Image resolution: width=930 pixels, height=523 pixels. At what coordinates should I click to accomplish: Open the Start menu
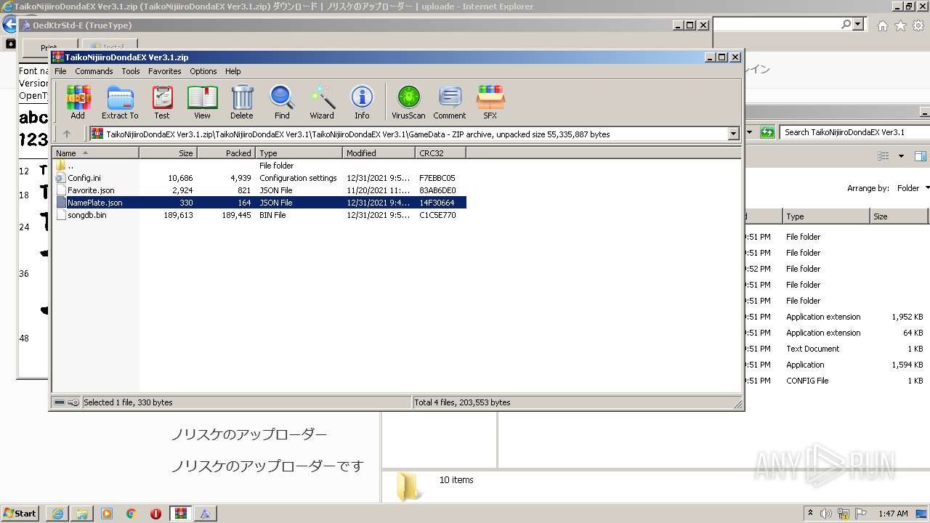[x=20, y=513]
